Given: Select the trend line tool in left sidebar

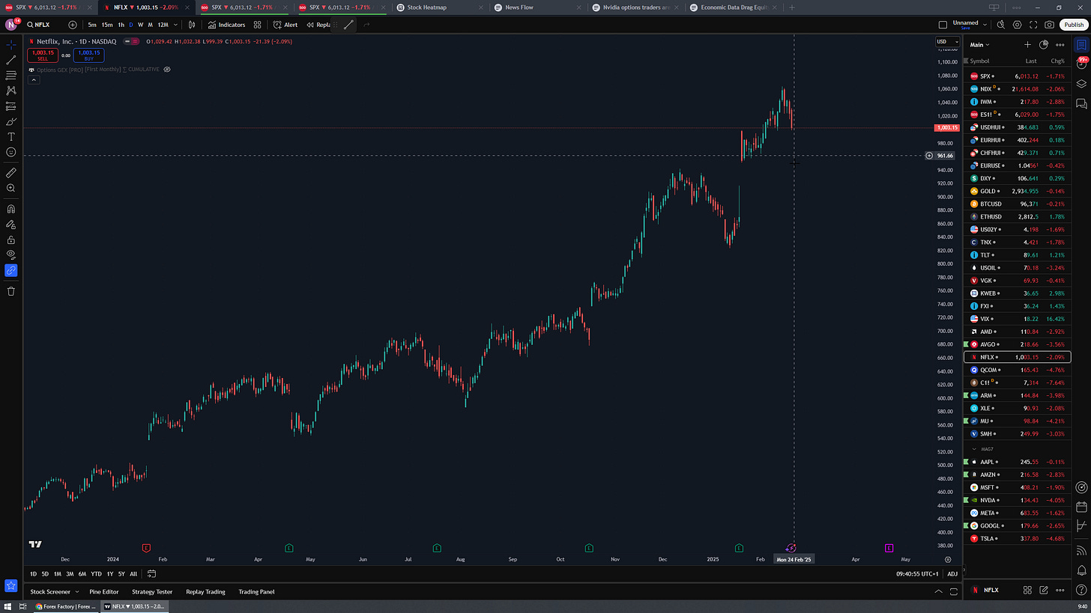Looking at the screenshot, I should (11, 61).
